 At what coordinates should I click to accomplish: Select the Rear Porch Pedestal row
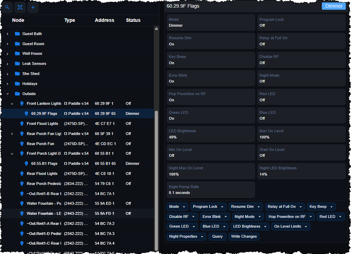tap(78, 183)
